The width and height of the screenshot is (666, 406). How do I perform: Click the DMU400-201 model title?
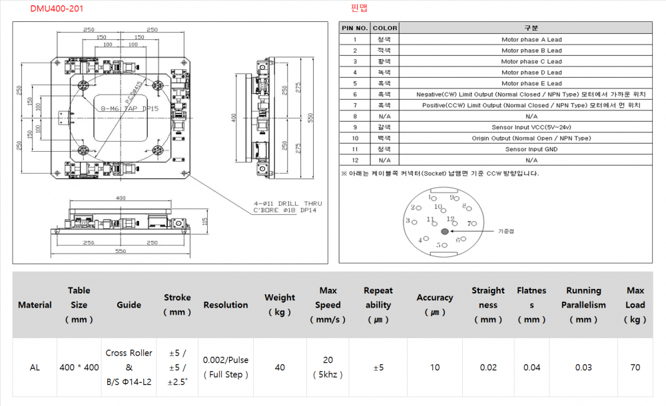tap(57, 9)
